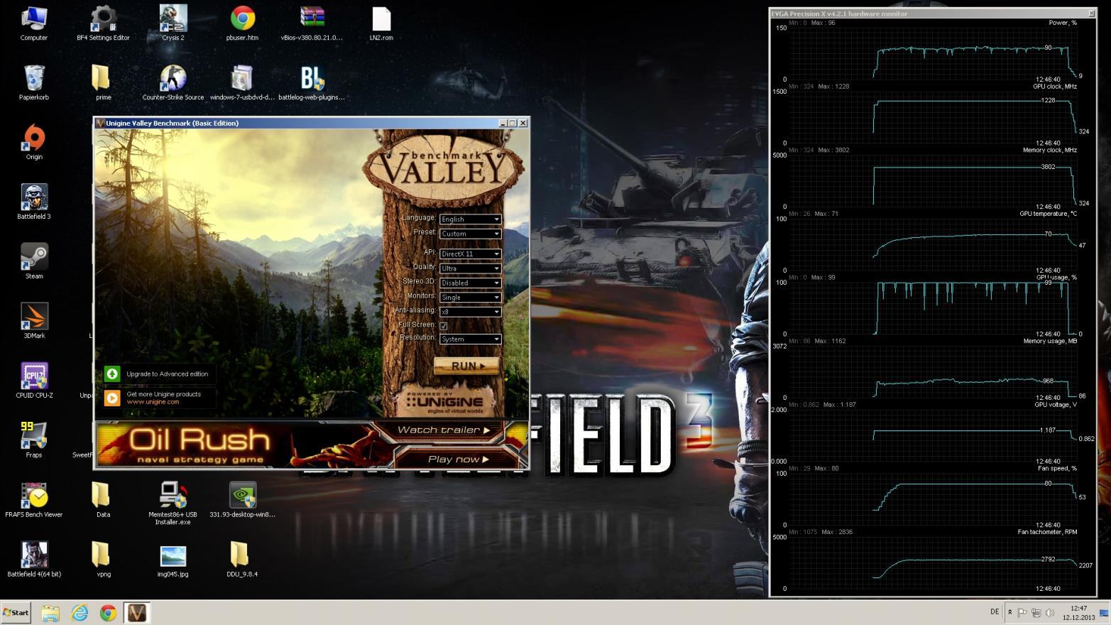This screenshot has height=625, width=1111.
Task: Open the Monitors dropdown showing Single
Action: [470, 297]
